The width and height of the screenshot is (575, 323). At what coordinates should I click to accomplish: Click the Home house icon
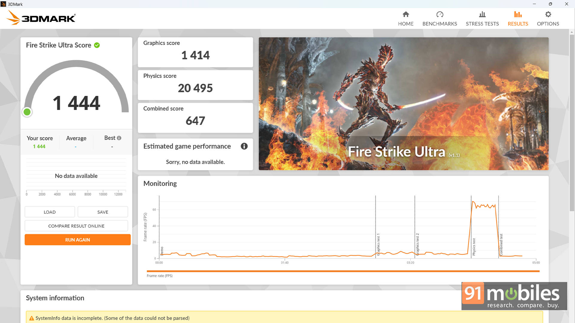click(406, 14)
